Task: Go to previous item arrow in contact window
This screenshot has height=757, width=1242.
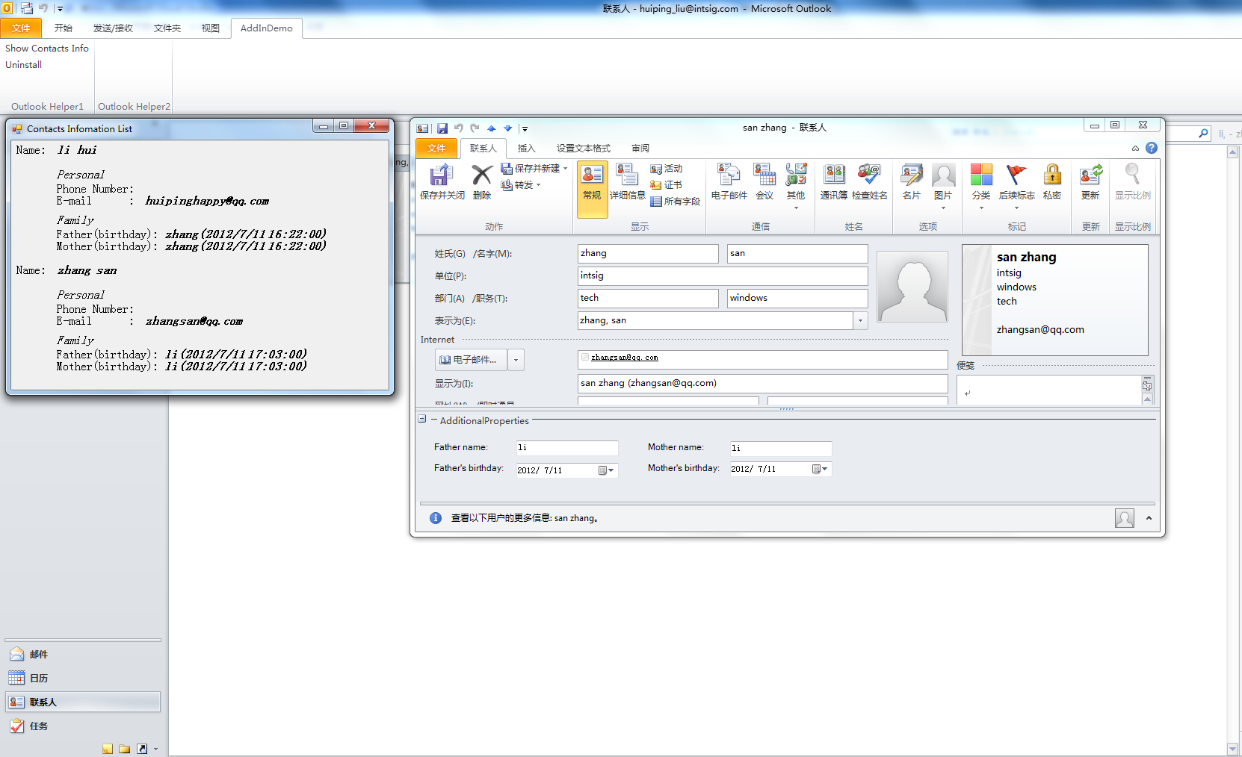Action: coord(492,128)
